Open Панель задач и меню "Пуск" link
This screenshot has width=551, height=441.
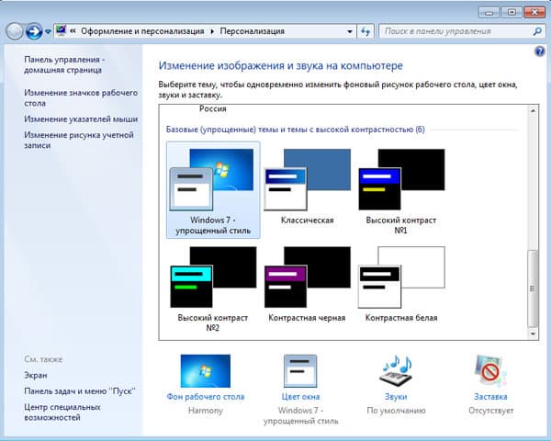pyautogui.click(x=80, y=391)
